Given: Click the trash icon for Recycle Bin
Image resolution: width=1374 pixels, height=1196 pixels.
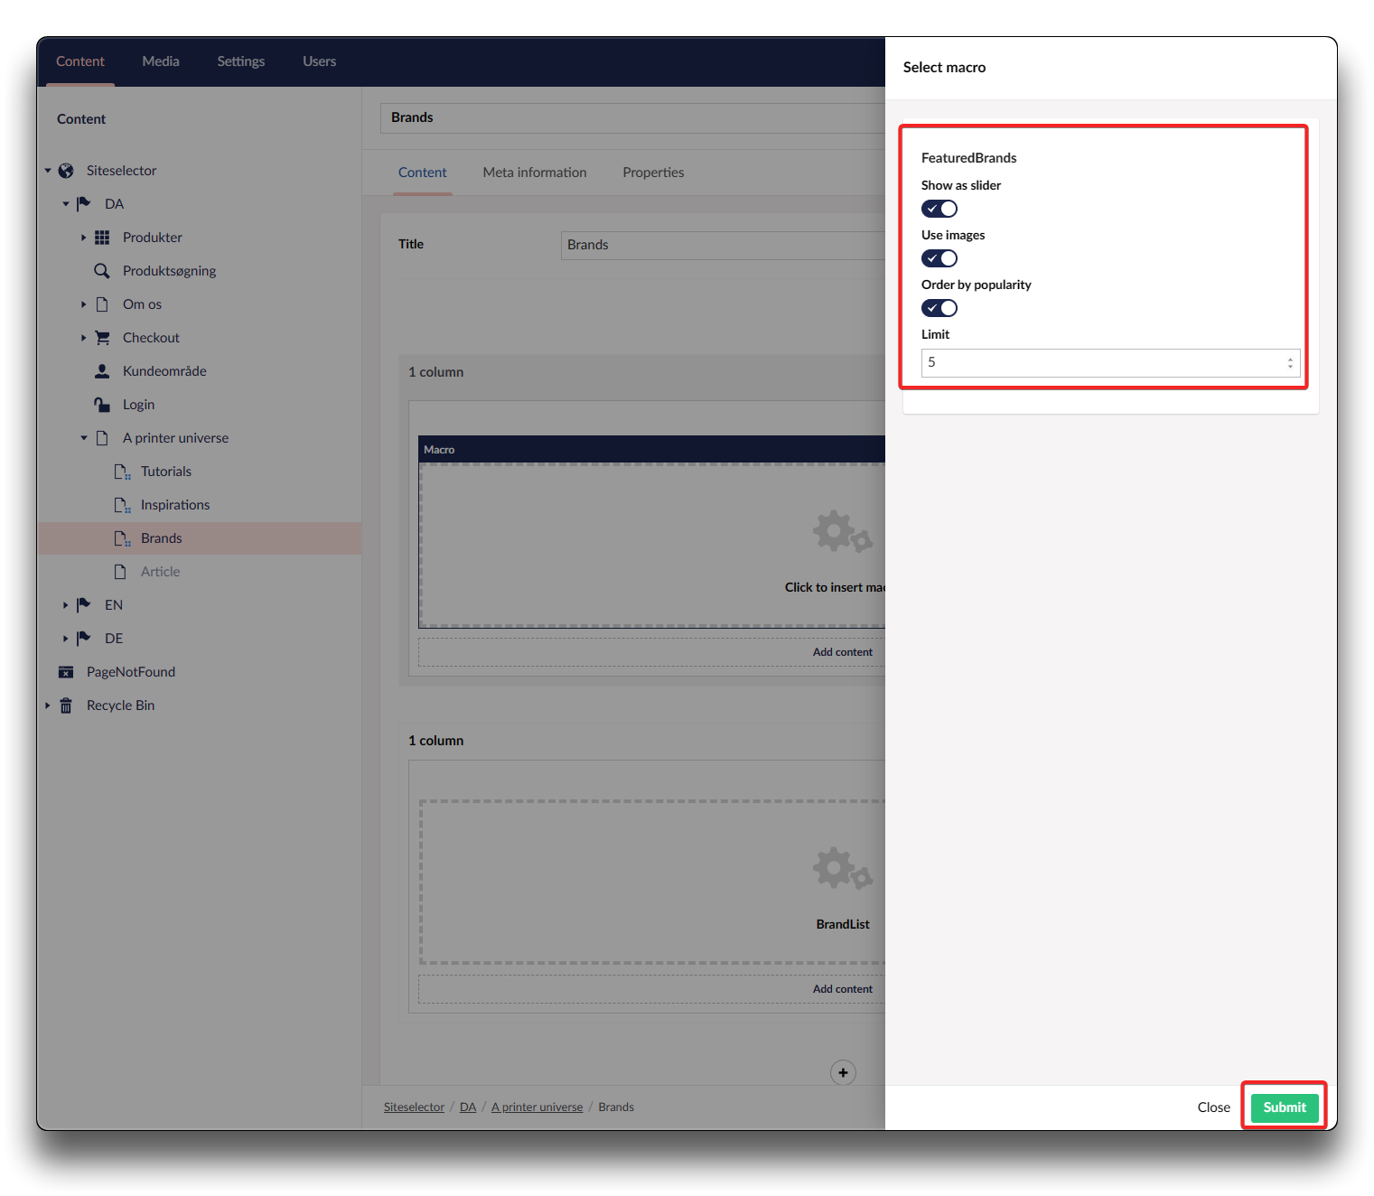Looking at the screenshot, I should (x=66, y=705).
